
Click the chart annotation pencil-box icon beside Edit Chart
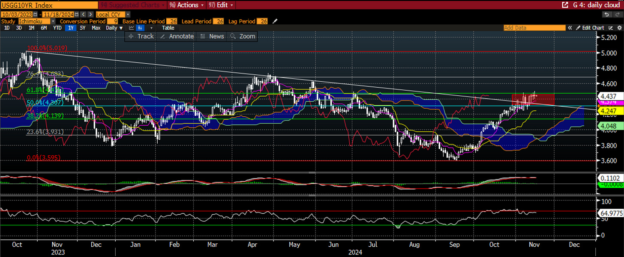[611, 28]
